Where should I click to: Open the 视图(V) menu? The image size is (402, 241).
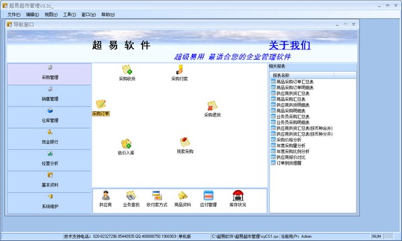coord(51,15)
